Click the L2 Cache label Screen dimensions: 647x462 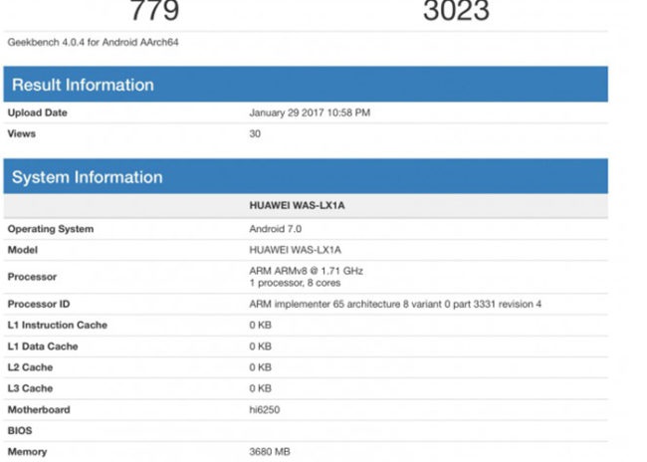(x=30, y=367)
